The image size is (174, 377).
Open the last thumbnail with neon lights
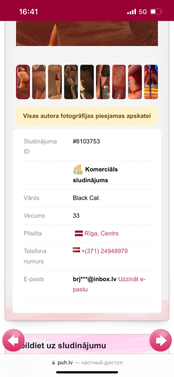(151, 82)
